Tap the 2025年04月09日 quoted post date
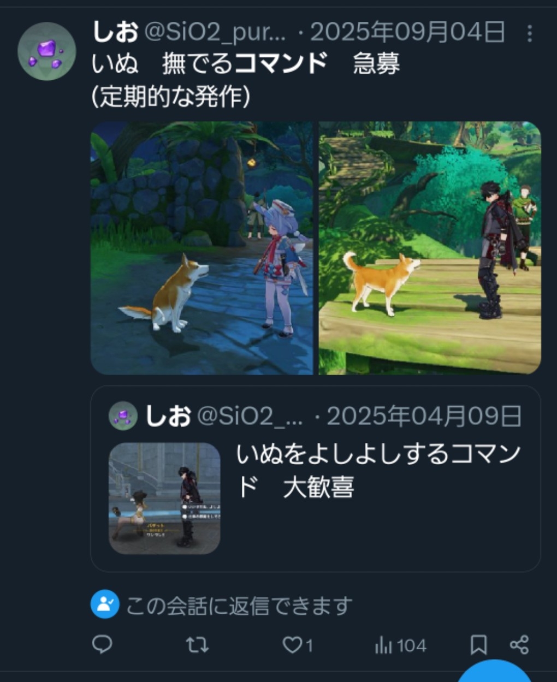This screenshot has width=557, height=682. tap(424, 417)
